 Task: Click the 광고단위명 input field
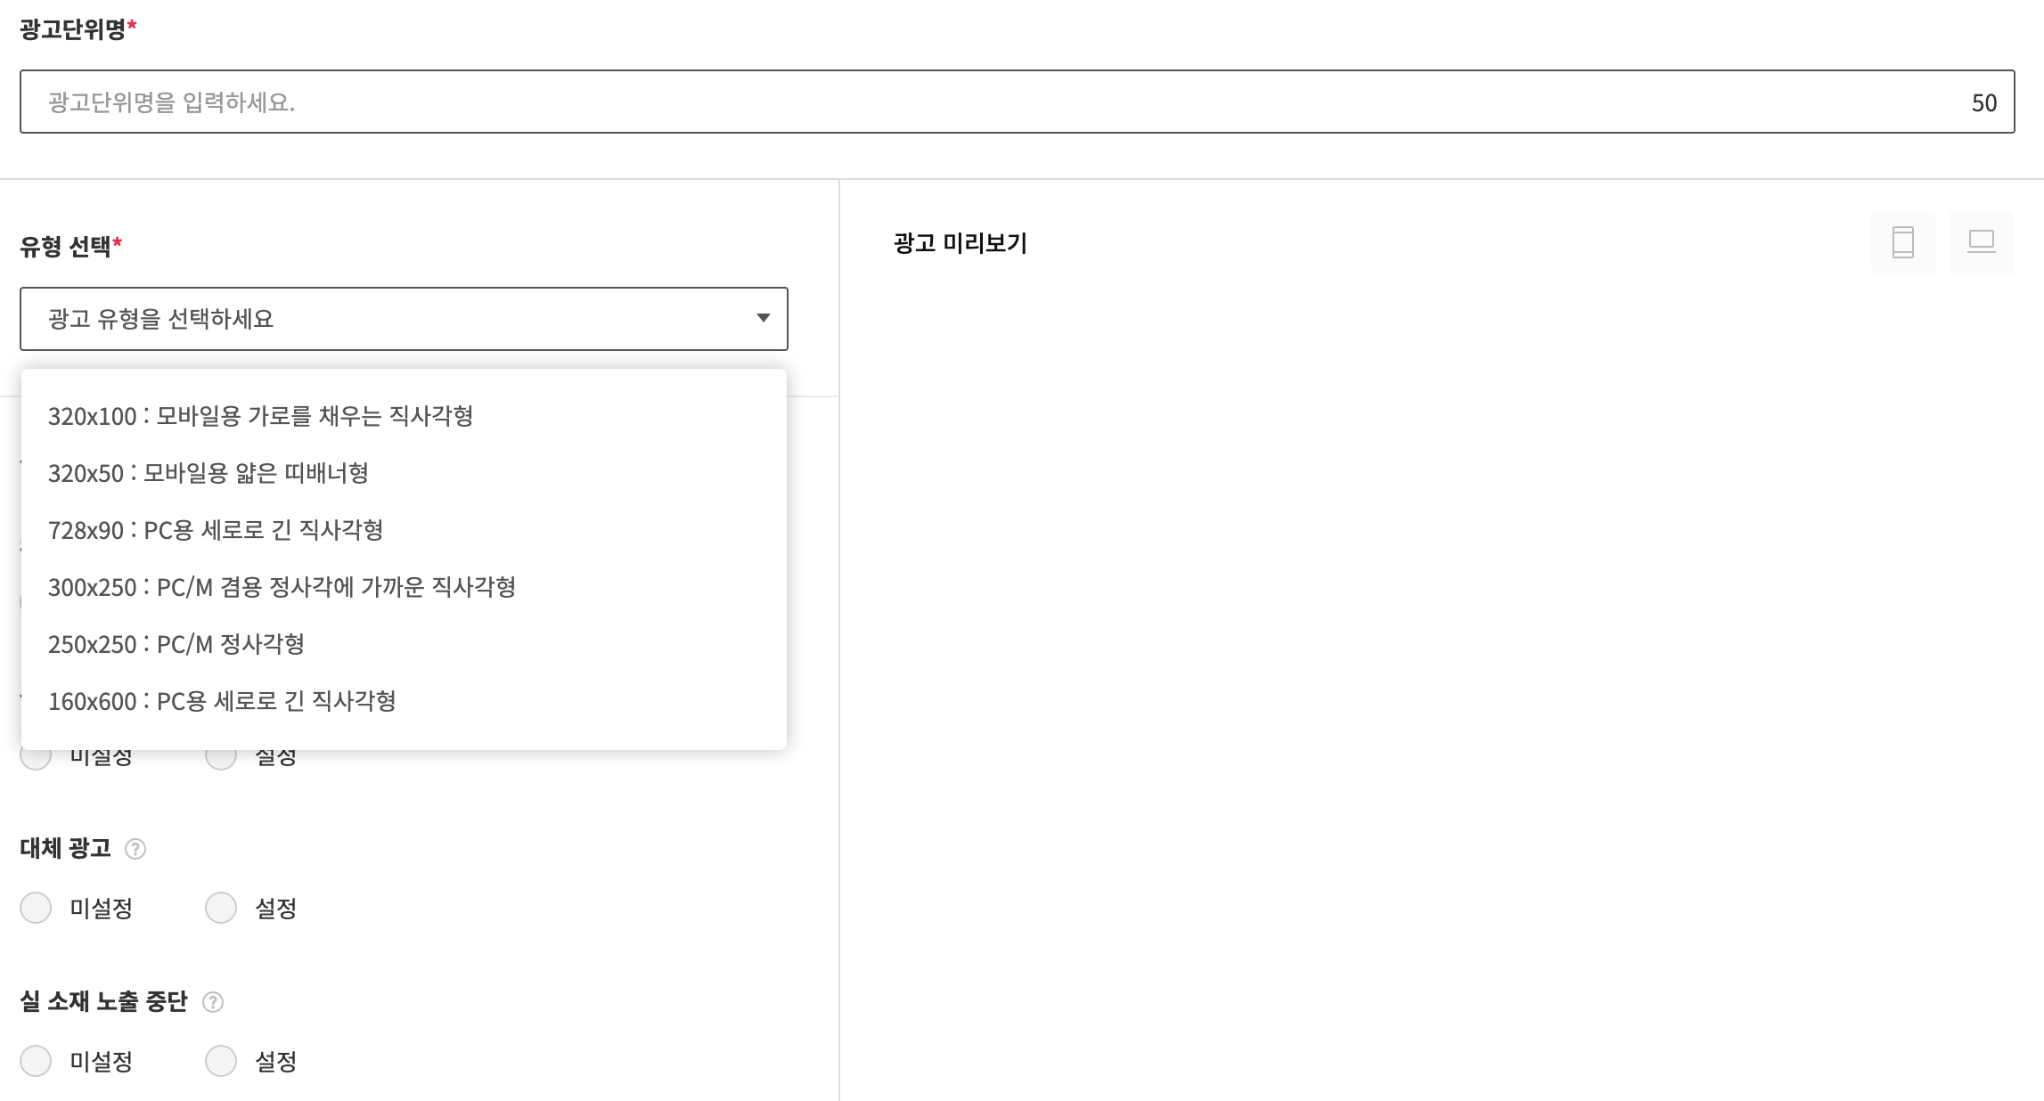[x=980, y=102]
